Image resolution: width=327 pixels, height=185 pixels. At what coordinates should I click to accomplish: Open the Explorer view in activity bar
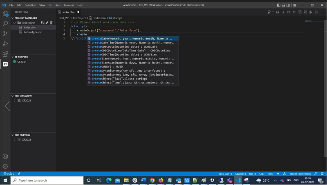point(5,13)
